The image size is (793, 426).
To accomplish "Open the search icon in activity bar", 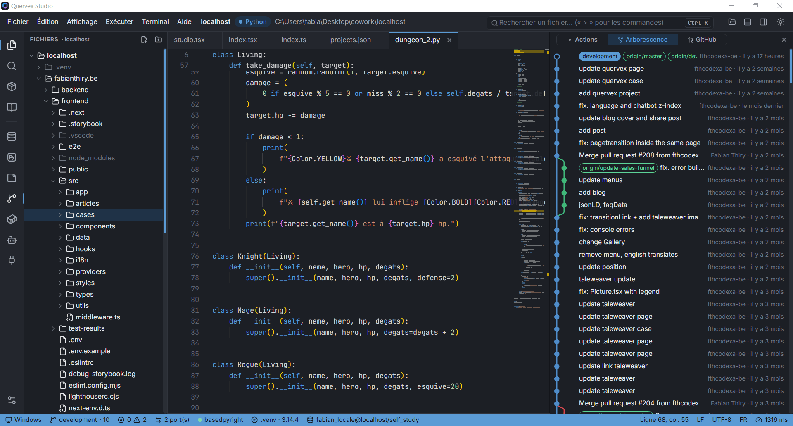I will pos(12,66).
